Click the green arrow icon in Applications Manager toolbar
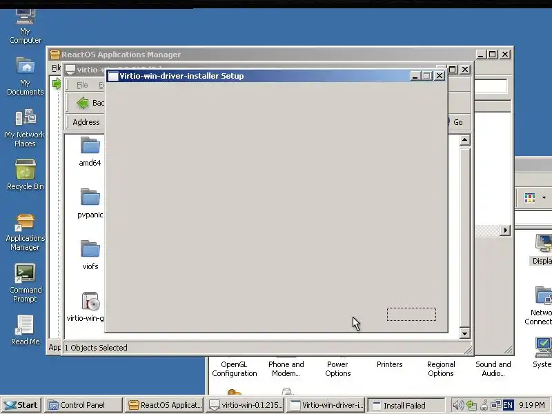Screen dimensions: 552x414 [x=57, y=83]
